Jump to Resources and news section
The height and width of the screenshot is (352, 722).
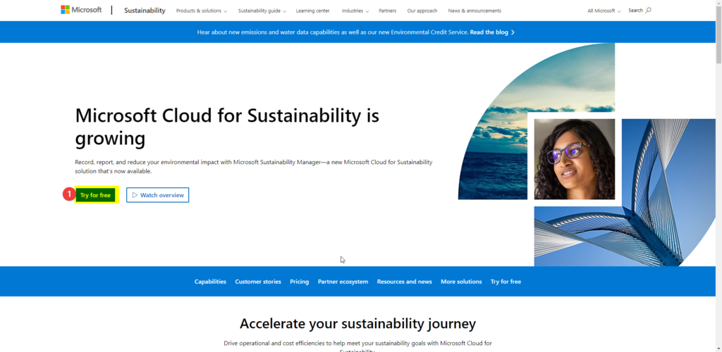(404, 282)
